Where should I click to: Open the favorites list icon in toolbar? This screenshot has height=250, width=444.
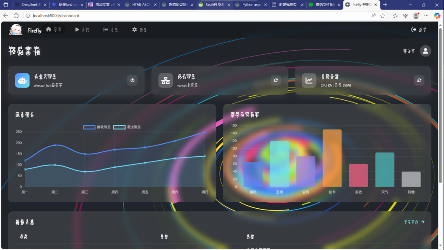395,16
